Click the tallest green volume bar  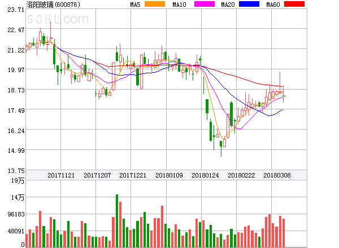click(117, 221)
